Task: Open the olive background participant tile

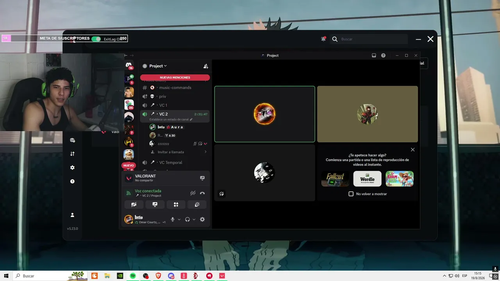Action: tap(368, 114)
